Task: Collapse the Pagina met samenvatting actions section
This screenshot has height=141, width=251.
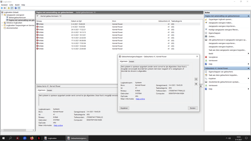Action: [248, 16]
